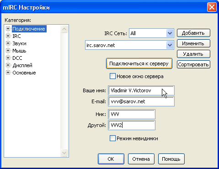Expand the IRC tree node
The image size is (219, 169).
[x=8, y=36]
